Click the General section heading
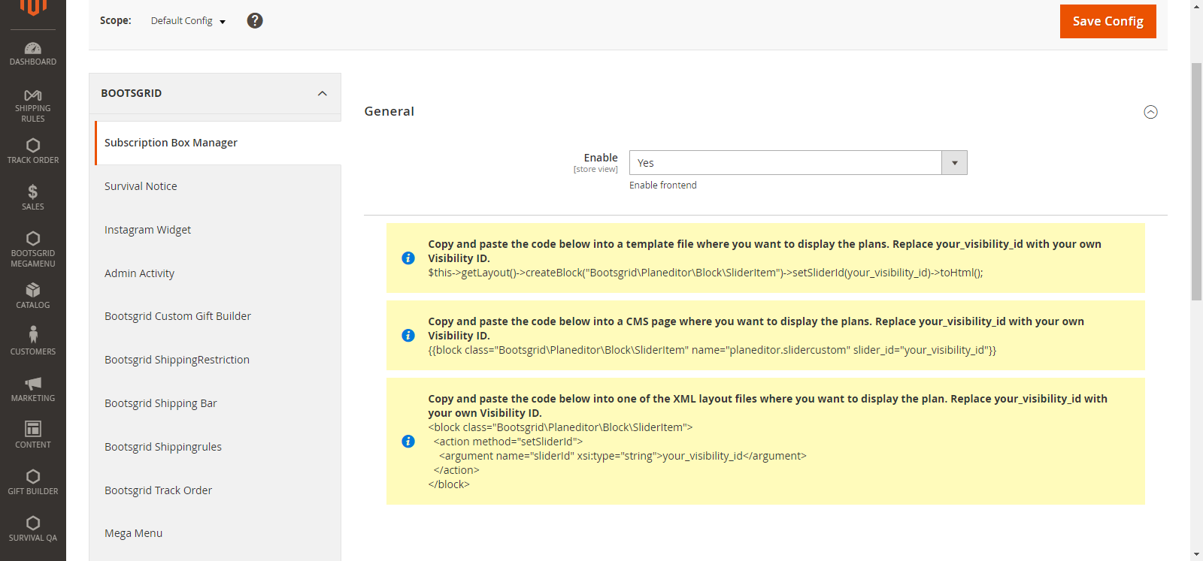 tap(389, 111)
